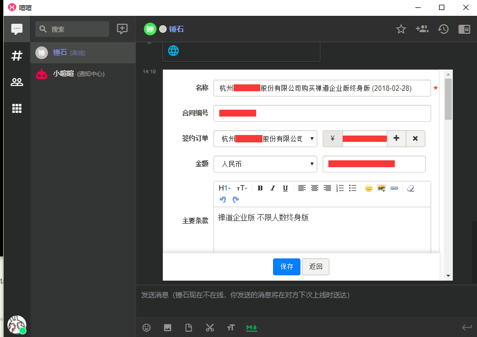Screen dimensions: 477x337
Task: Click the 名称 name input field
Action: [322, 88]
